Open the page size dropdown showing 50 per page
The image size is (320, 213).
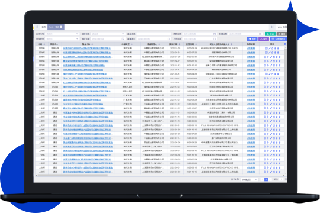[249, 180]
